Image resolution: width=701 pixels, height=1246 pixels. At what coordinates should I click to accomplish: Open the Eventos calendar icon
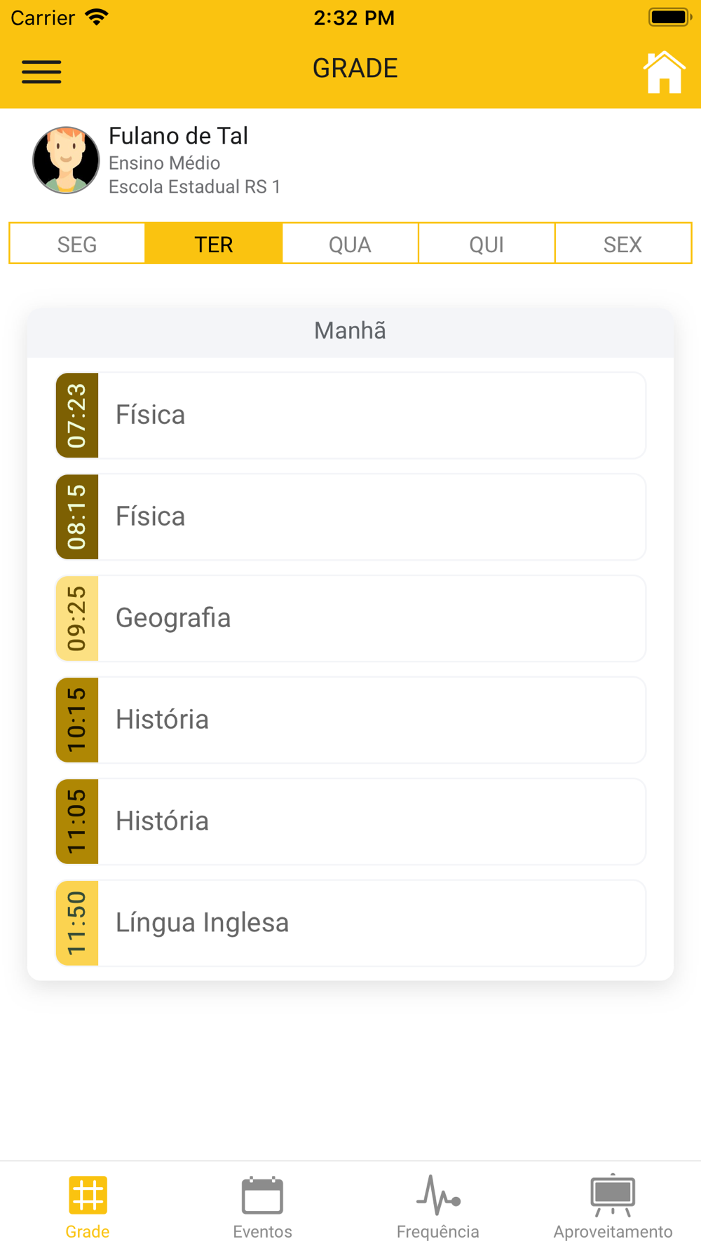pyautogui.click(x=262, y=1195)
